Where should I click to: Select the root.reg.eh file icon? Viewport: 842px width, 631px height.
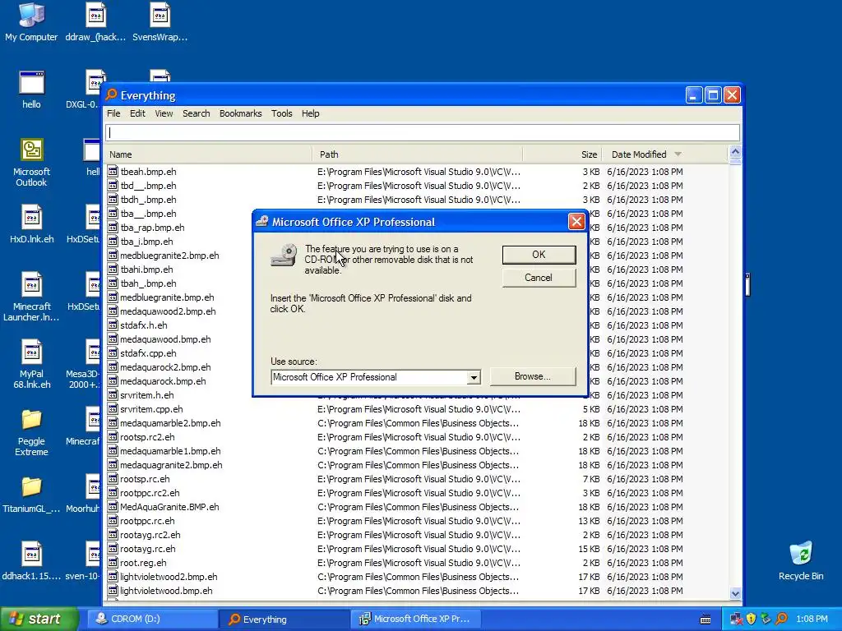click(113, 562)
